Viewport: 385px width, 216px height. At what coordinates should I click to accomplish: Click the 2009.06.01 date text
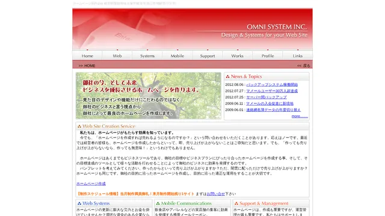(x=234, y=110)
